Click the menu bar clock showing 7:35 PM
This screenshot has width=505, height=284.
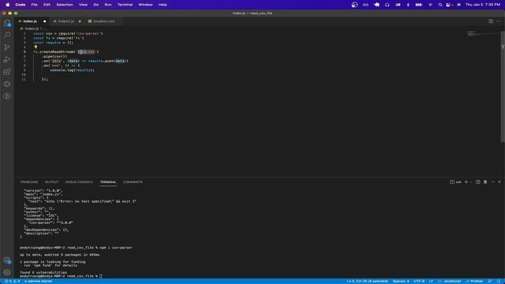(x=483, y=5)
